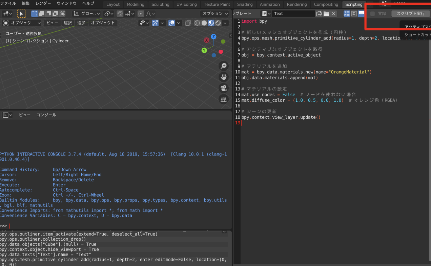Select the tweak select arrow tool
Viewport: 431px width, 266px height.
(21, 14)
